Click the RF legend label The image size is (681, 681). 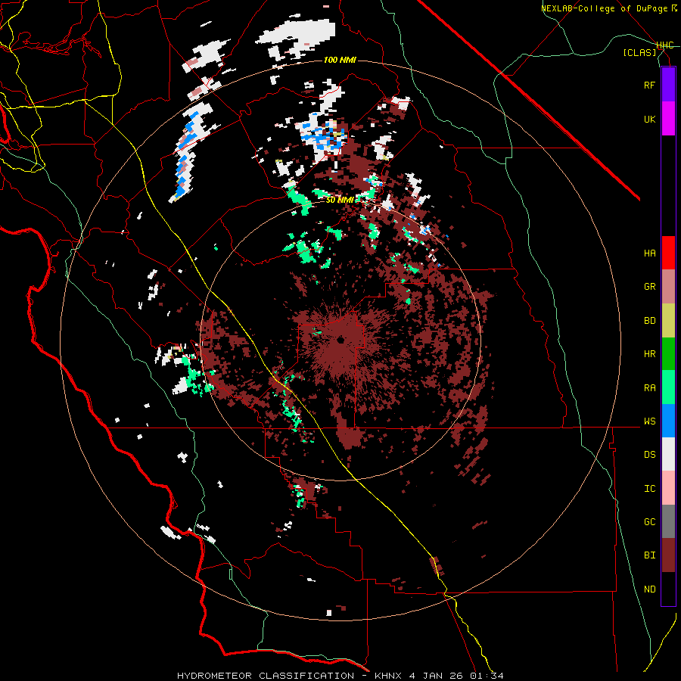click(x=649, y=85)
